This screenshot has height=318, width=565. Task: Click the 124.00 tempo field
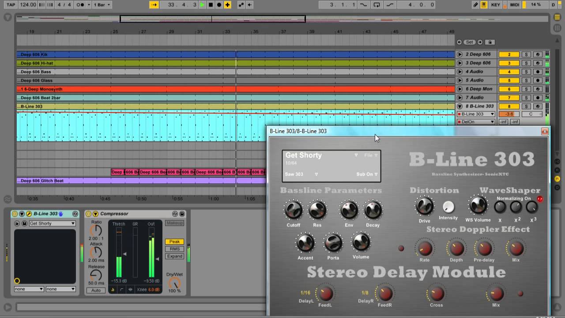28,5
